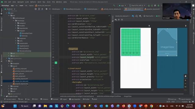Switch to Credentials.java tab
The height and width of the screenshot is (109, 195).
(91, 9)
